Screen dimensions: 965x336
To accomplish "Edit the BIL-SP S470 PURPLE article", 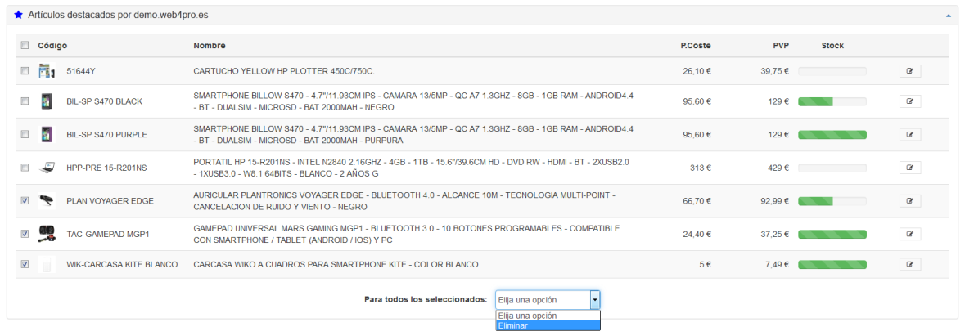I will point(909,134).
